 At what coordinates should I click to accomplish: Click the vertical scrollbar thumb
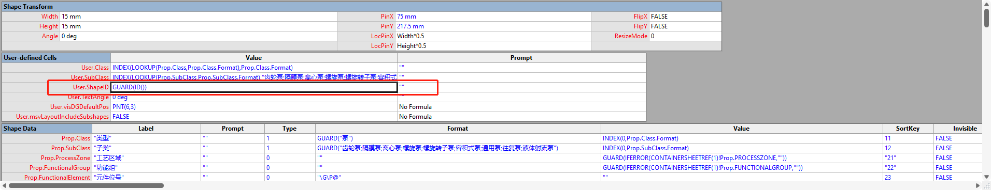[986, 18]
